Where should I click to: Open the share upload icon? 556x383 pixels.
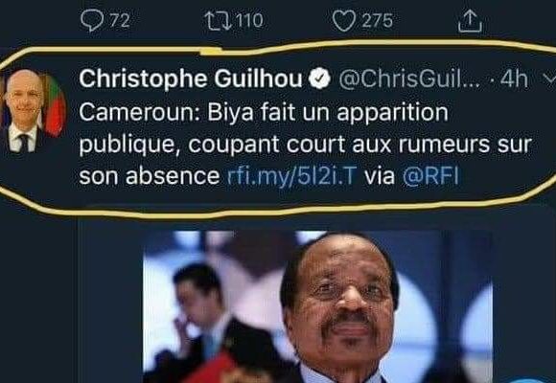tap(470, 20)
